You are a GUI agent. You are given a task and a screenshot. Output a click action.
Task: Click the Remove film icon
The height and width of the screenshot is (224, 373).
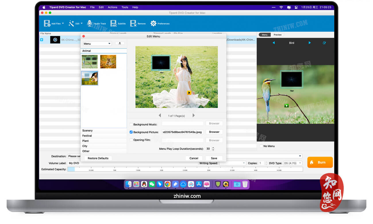click(133, 24)
